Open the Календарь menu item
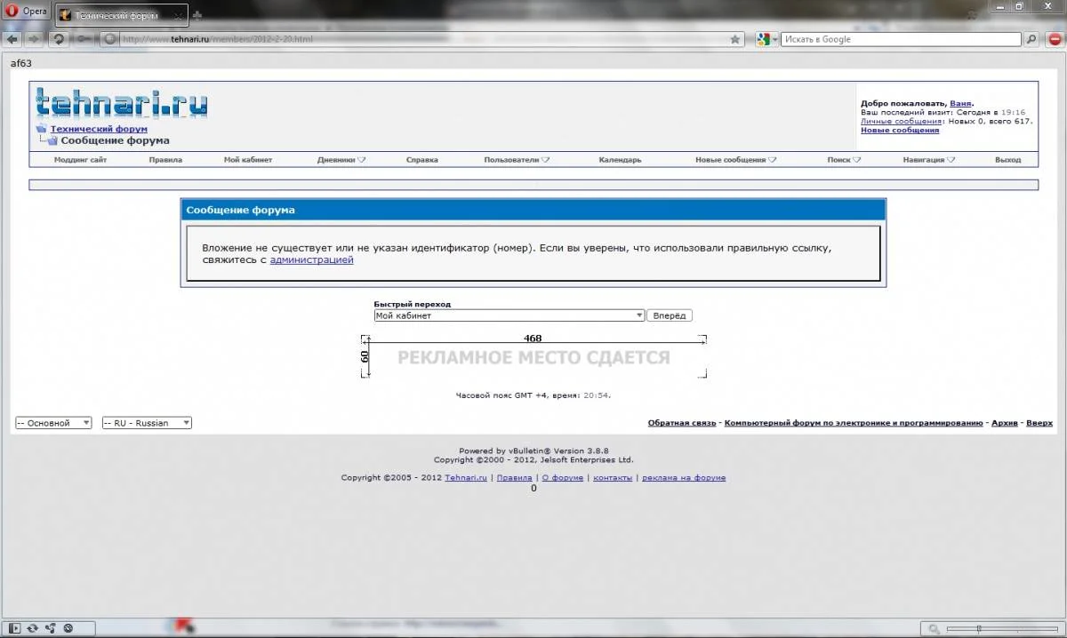Image resolution: width=1067 pixels, height=638 pixels. [x=620, y=160]
